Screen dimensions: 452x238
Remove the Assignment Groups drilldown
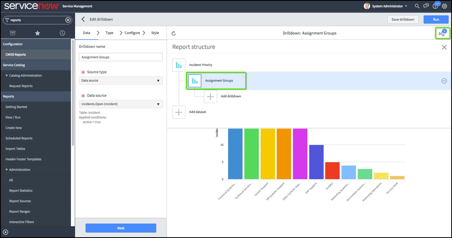[444, 81]
